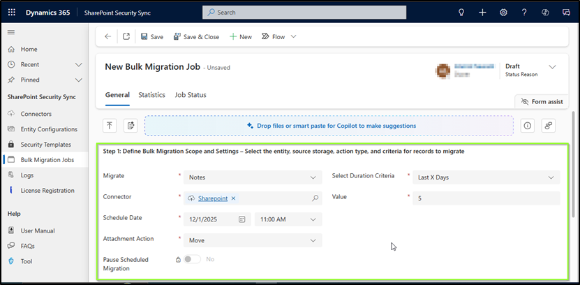Viewport: 580px width, 285px height.
Task: Toggle the Pause Scheduled Migration switch
Action: [193, 259]
